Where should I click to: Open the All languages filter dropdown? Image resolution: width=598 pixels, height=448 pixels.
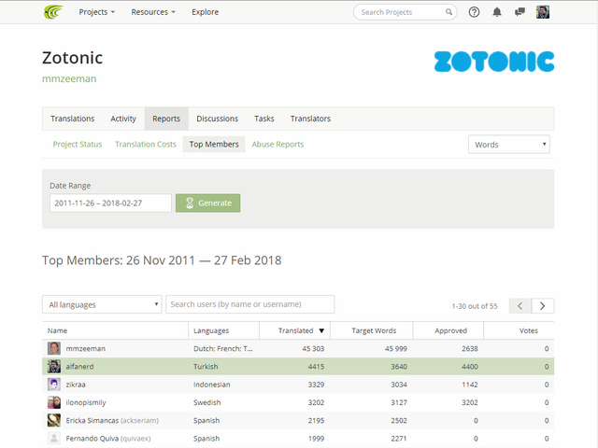(x=102, y=305)
